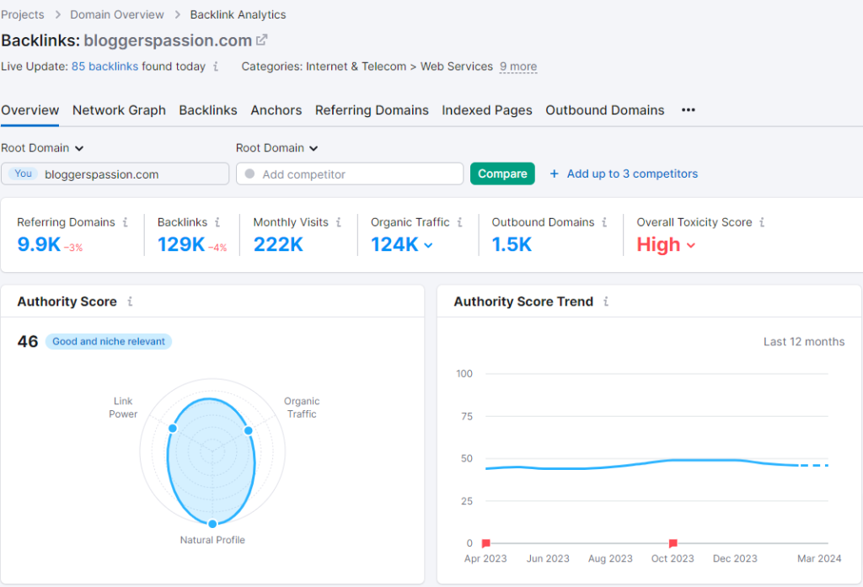Click the Last 12 months label
This screenshot has height=587, width=863.
(803, 342)
